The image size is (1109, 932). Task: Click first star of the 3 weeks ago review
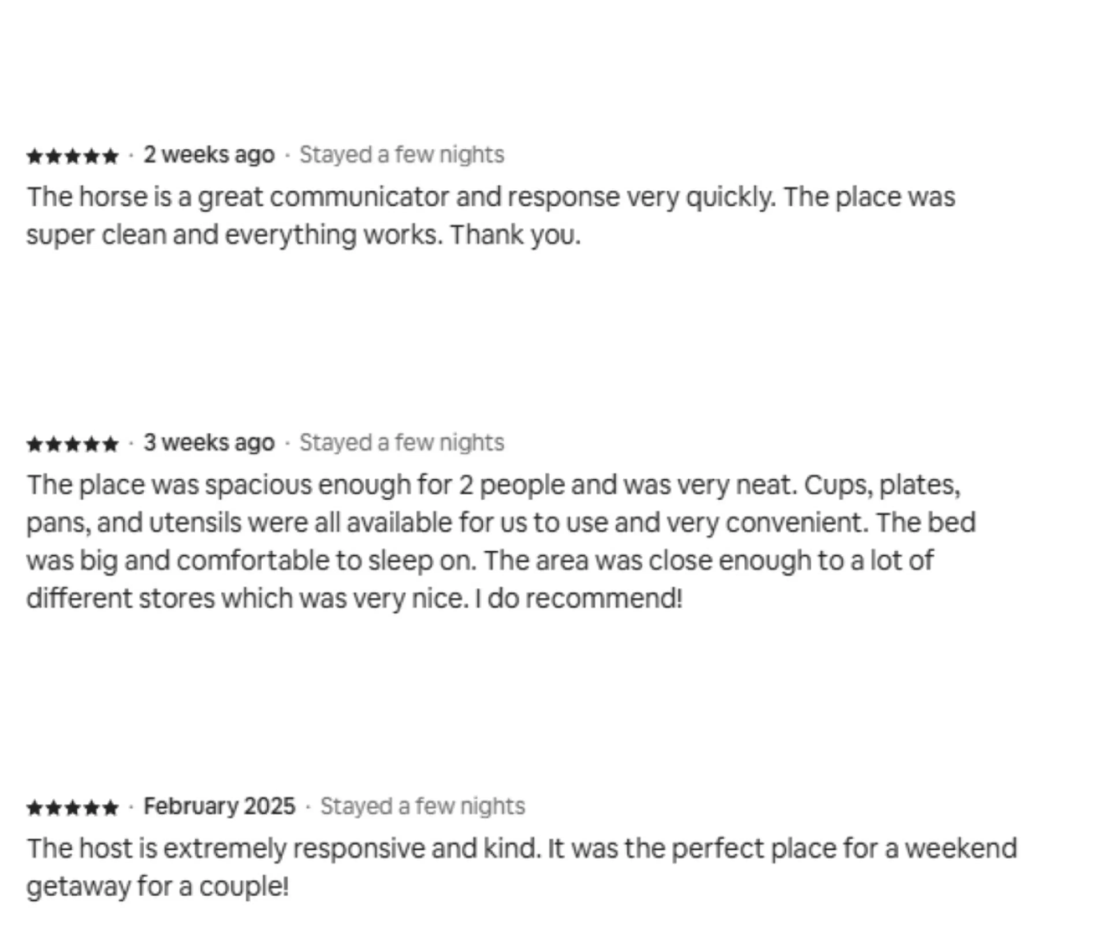35,444
